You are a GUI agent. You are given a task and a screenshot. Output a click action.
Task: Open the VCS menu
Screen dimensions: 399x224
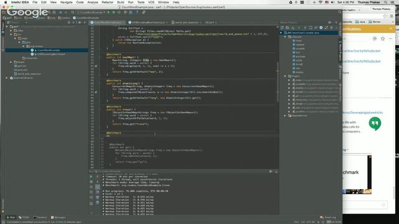[151, 2]
